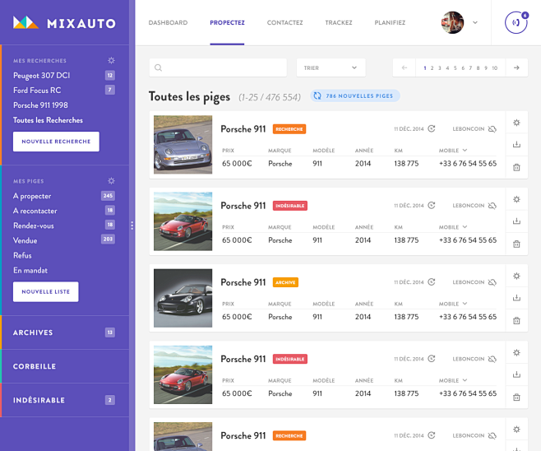Open settings gear for Mes Recherches

tap(111, 60)
